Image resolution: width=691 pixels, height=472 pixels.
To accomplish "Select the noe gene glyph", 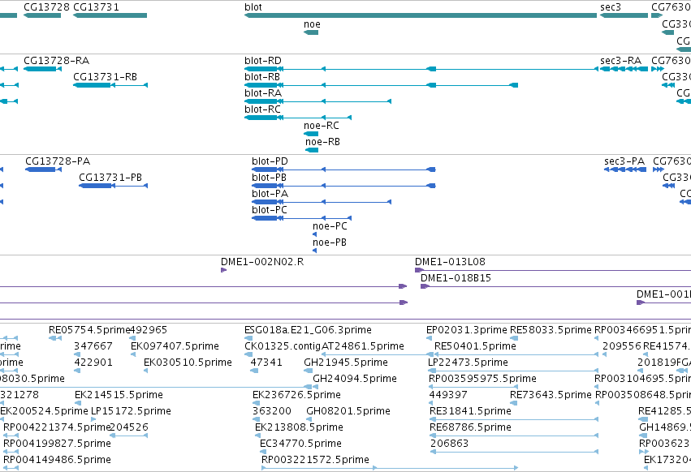I will [x=311, y=32].
